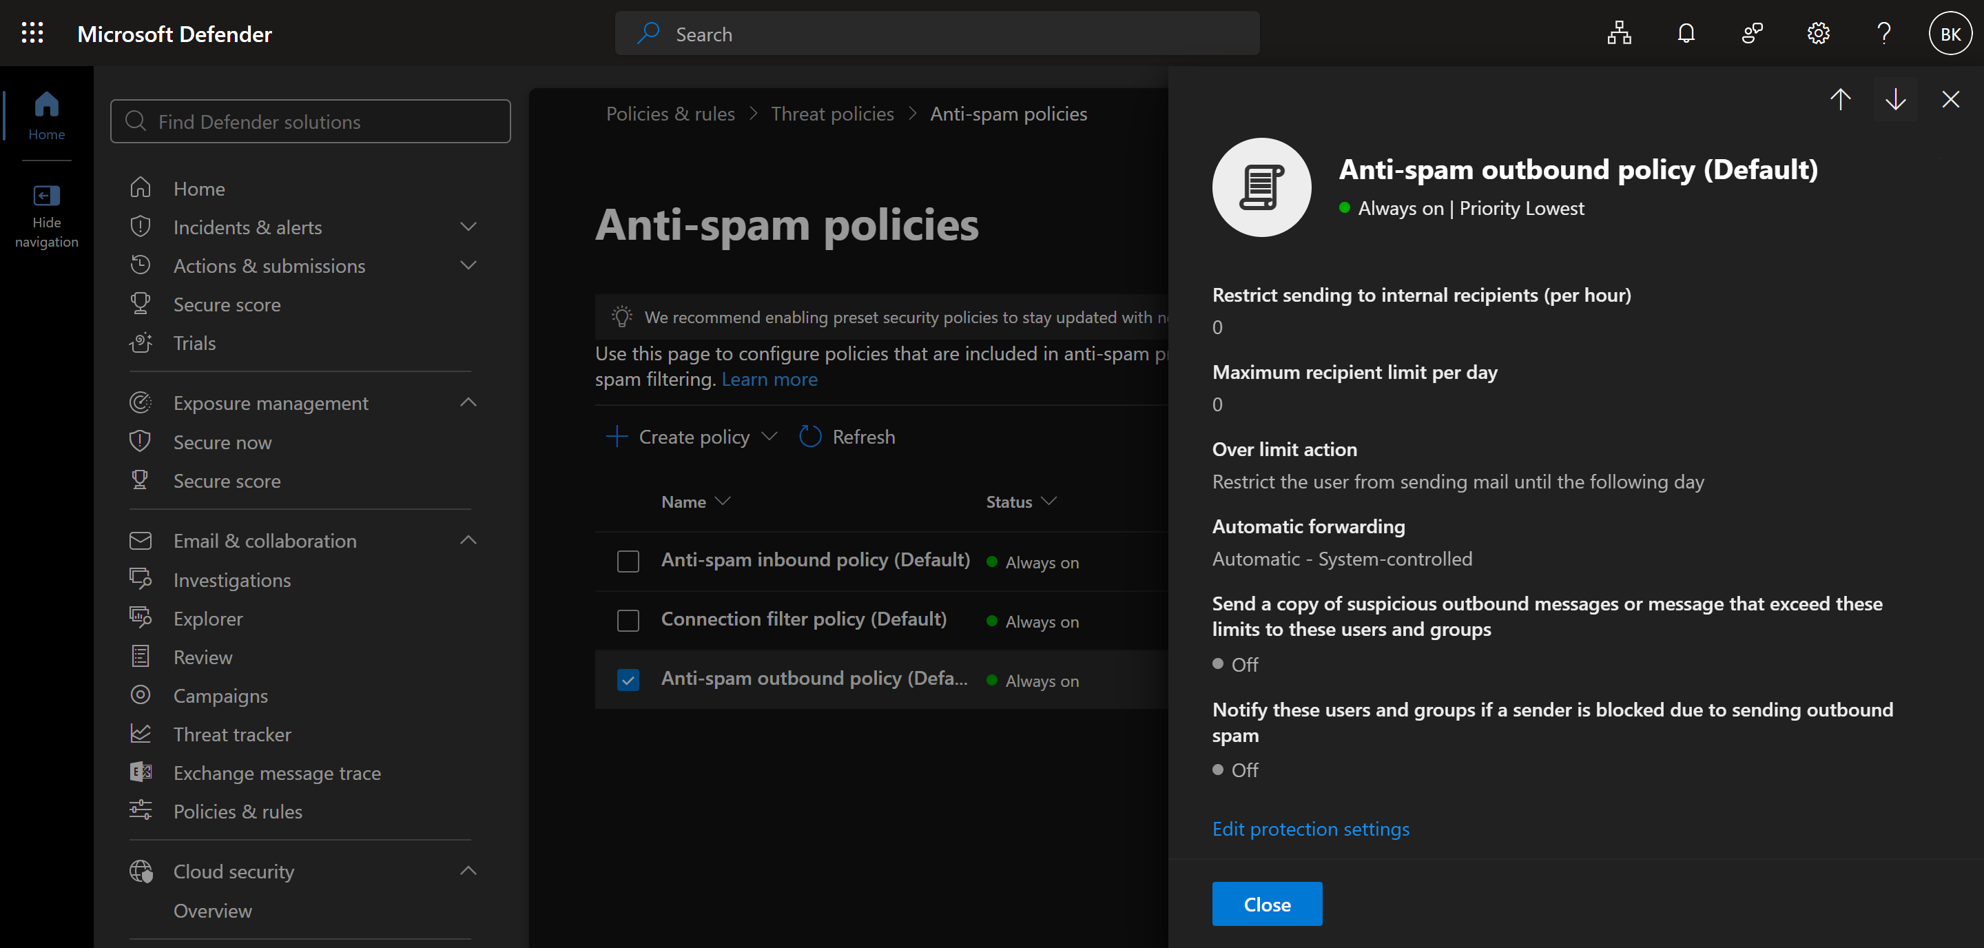
Task: Click the Actions & submissions history icon
Action: (x=140, y=265)
